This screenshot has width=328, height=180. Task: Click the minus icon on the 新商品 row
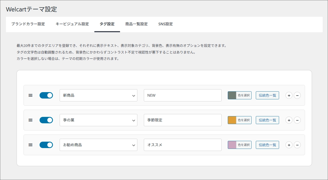tap(297, 95)
